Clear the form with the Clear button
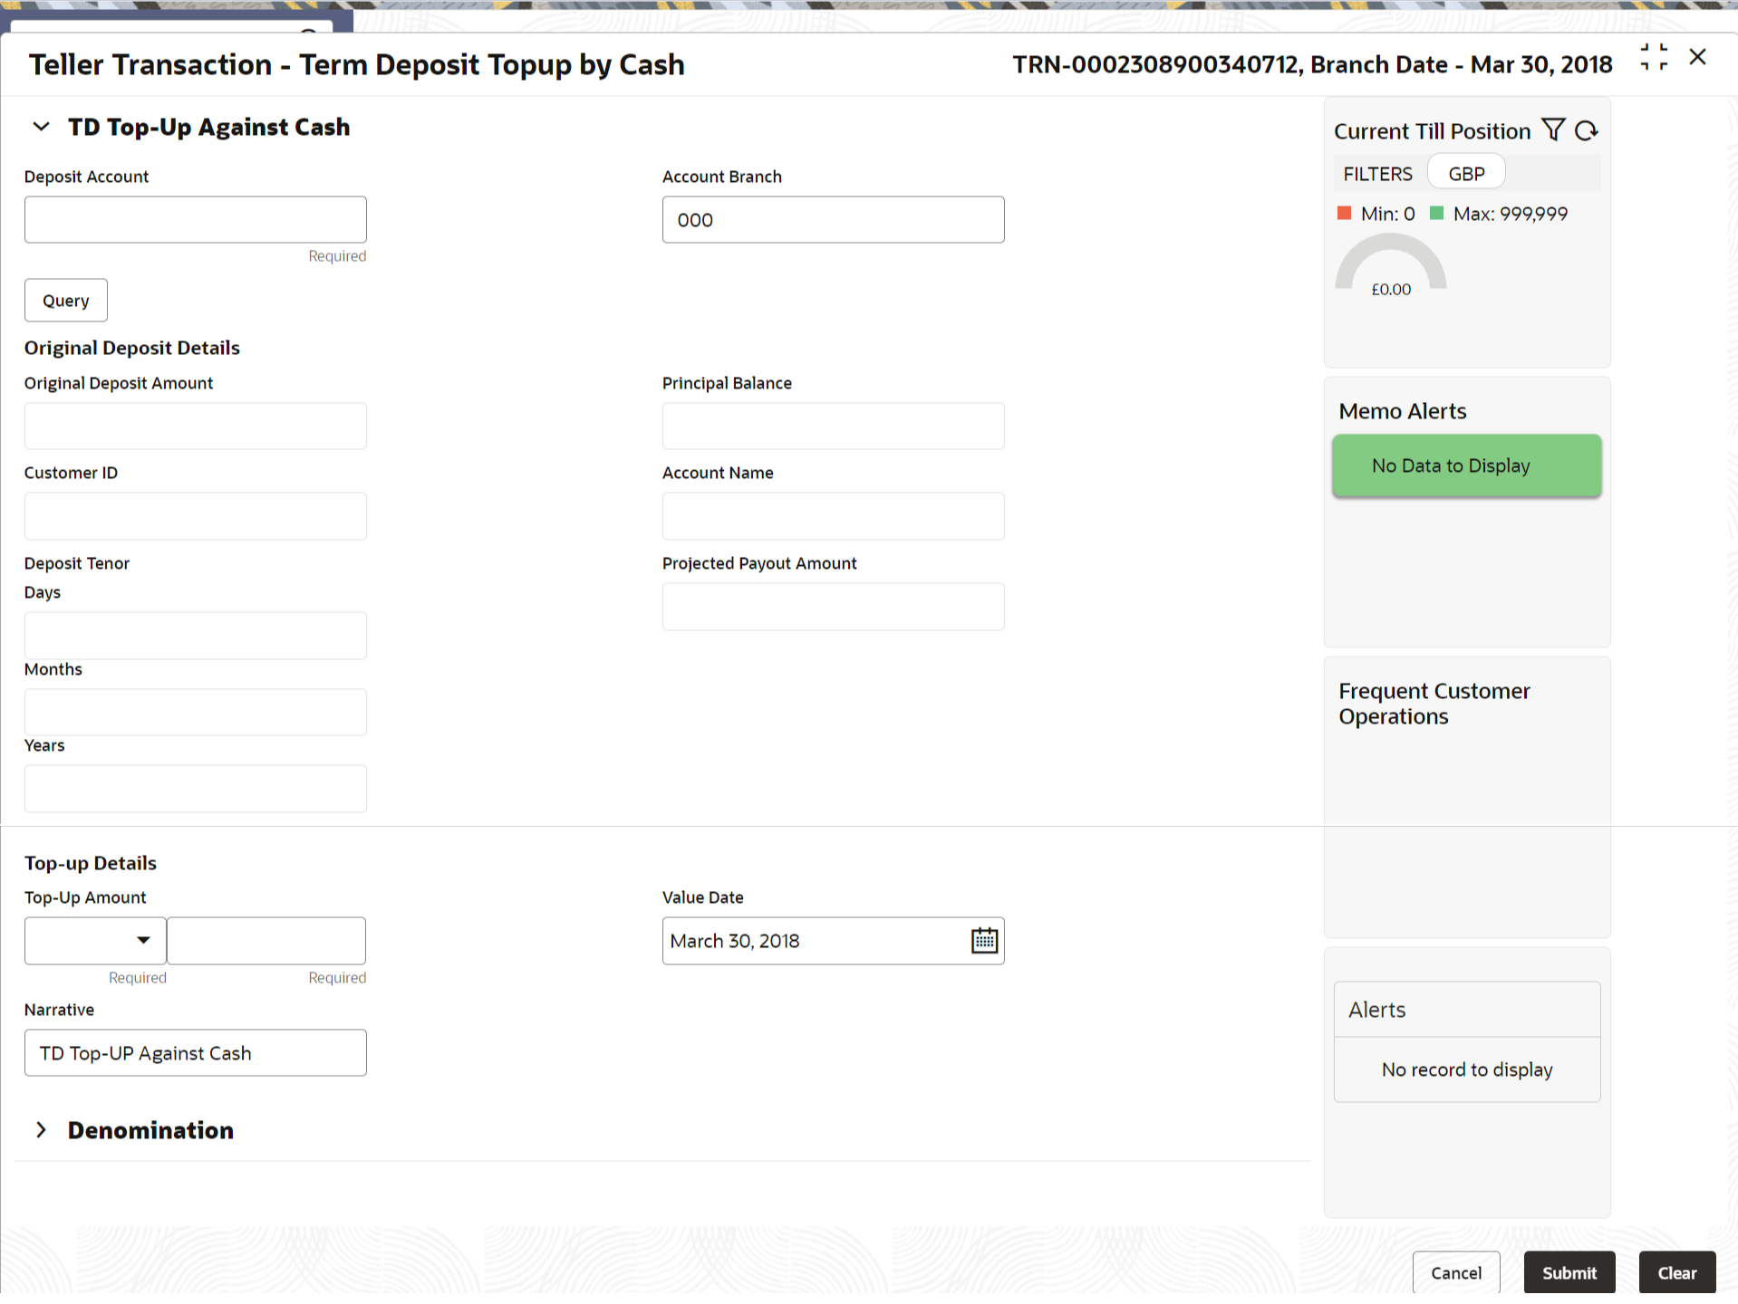1738x1304 pixels. [1676, 1272]
